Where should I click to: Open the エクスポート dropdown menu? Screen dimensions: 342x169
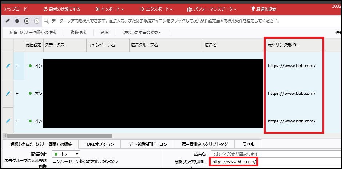[156, 9]
